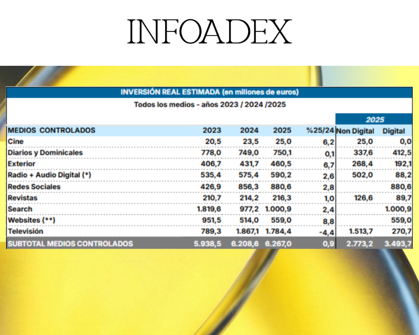Select Radio Non Digital value 502,0

(x=362, y=175)
